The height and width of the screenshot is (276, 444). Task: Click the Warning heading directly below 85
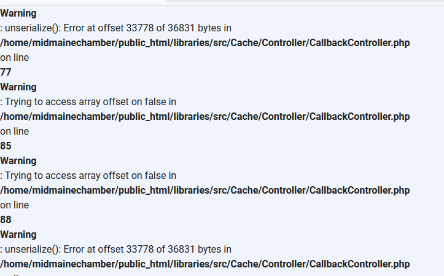pyautogui.click(x=18, y=160)
